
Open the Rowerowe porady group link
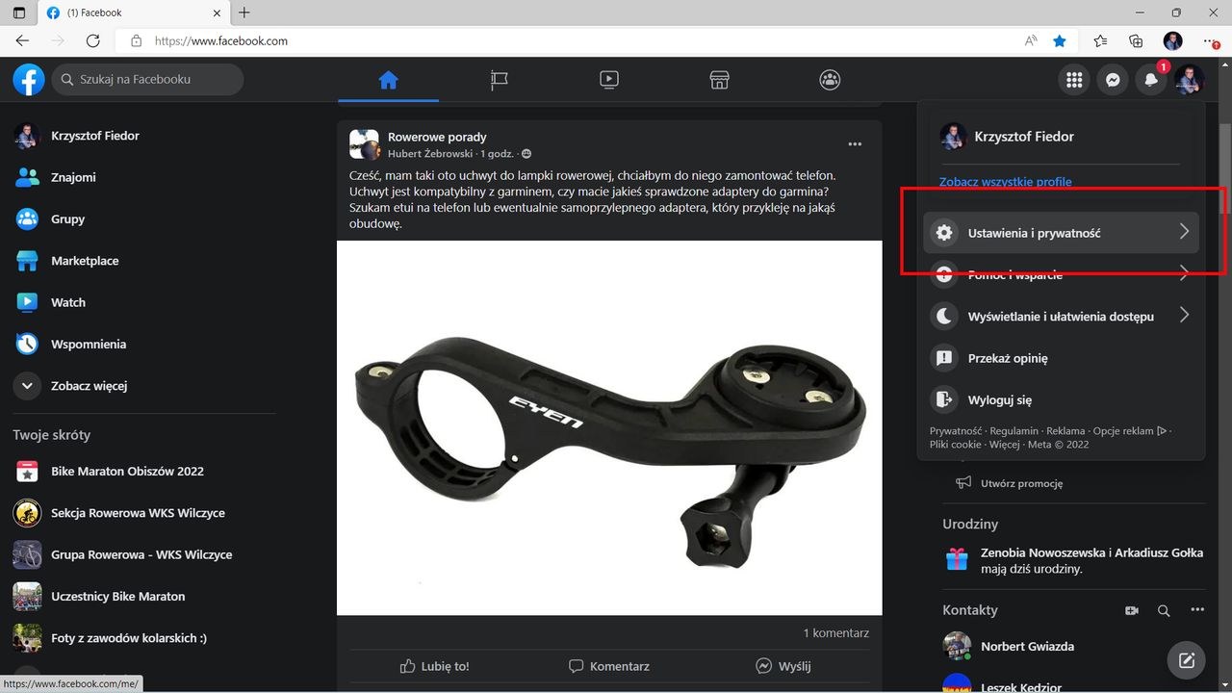pos(437,137)
